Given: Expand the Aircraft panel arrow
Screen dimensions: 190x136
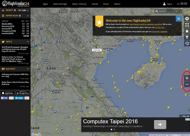Looking at the screenshot, I should 28,10.
